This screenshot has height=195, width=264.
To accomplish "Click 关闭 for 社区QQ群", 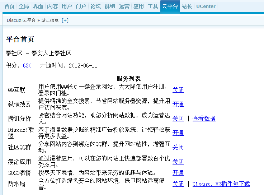I will point(178,147).
